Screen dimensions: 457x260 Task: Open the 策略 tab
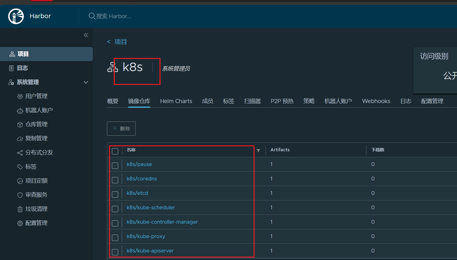309,101
